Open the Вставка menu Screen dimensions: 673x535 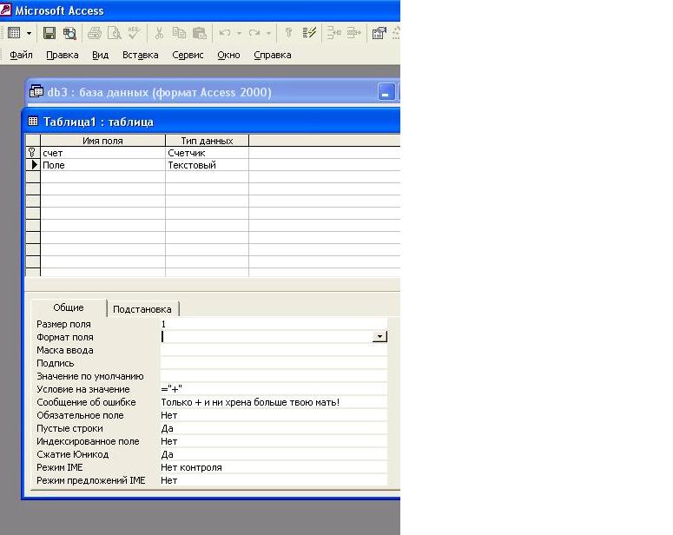click(x=141, y=55)
